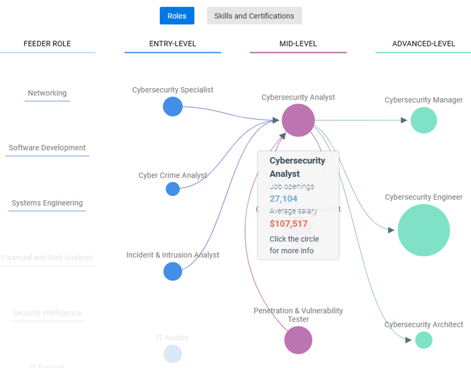The image size is (471, 368).
Task: Click the large Cybersecurity Engineer circle
Action: coord(424,230)
